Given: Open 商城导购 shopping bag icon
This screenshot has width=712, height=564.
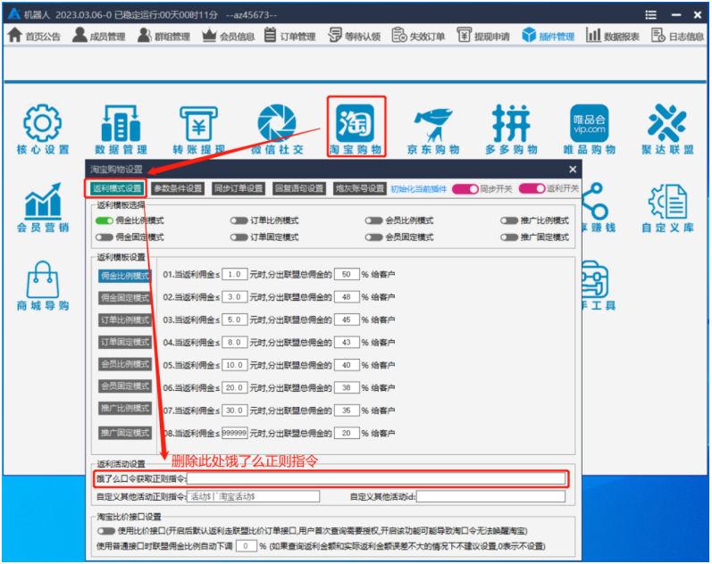Looking at the screenshot, I should click(42, 279).
